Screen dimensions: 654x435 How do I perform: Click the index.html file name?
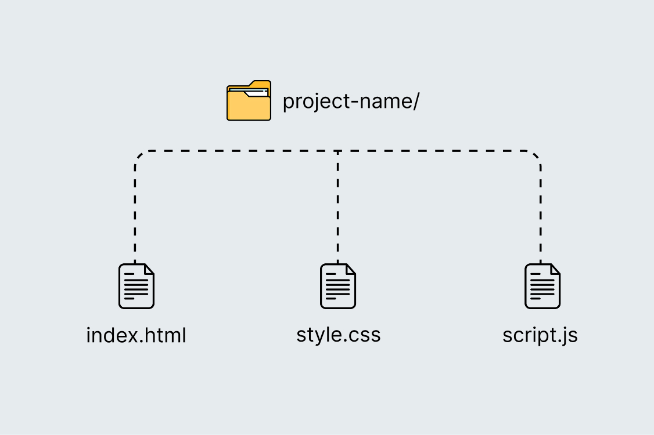pos(136,335)
